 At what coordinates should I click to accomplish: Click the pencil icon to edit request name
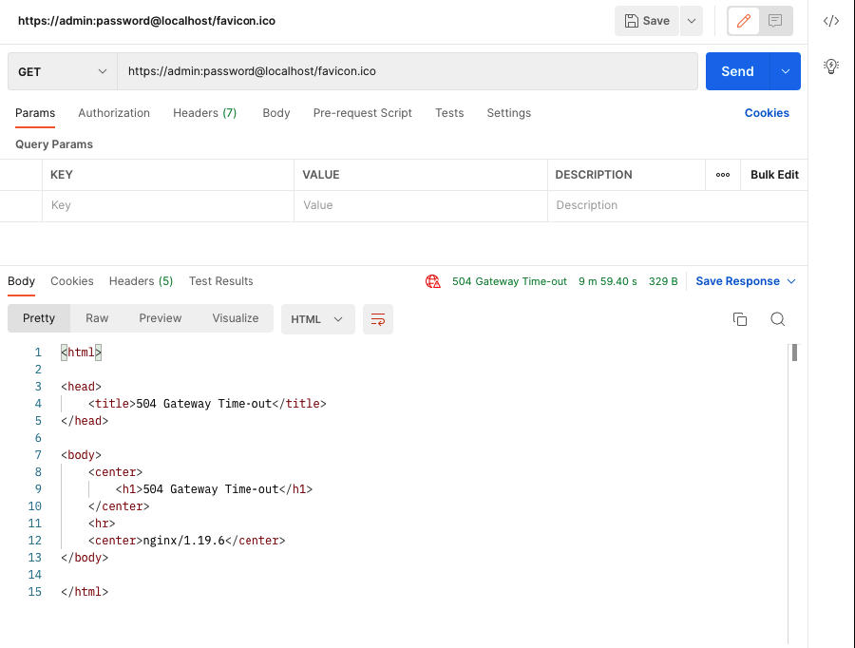[x=743, y=20]
